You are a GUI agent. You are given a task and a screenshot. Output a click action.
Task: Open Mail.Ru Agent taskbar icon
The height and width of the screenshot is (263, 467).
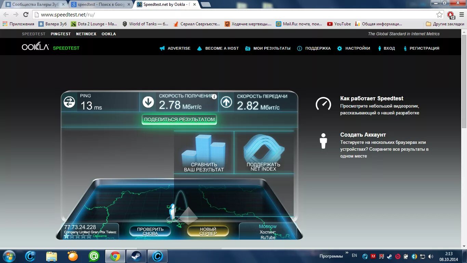[94, 256]
